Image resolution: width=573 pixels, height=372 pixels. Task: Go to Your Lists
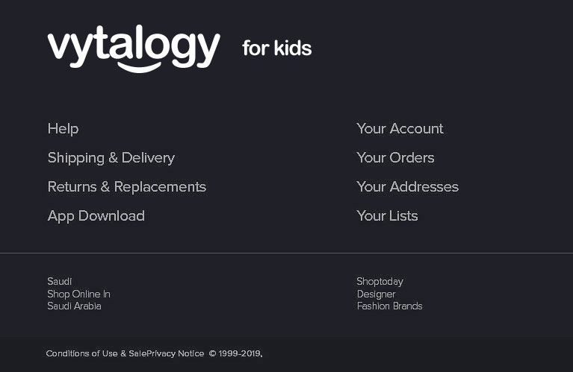point(387,216)
